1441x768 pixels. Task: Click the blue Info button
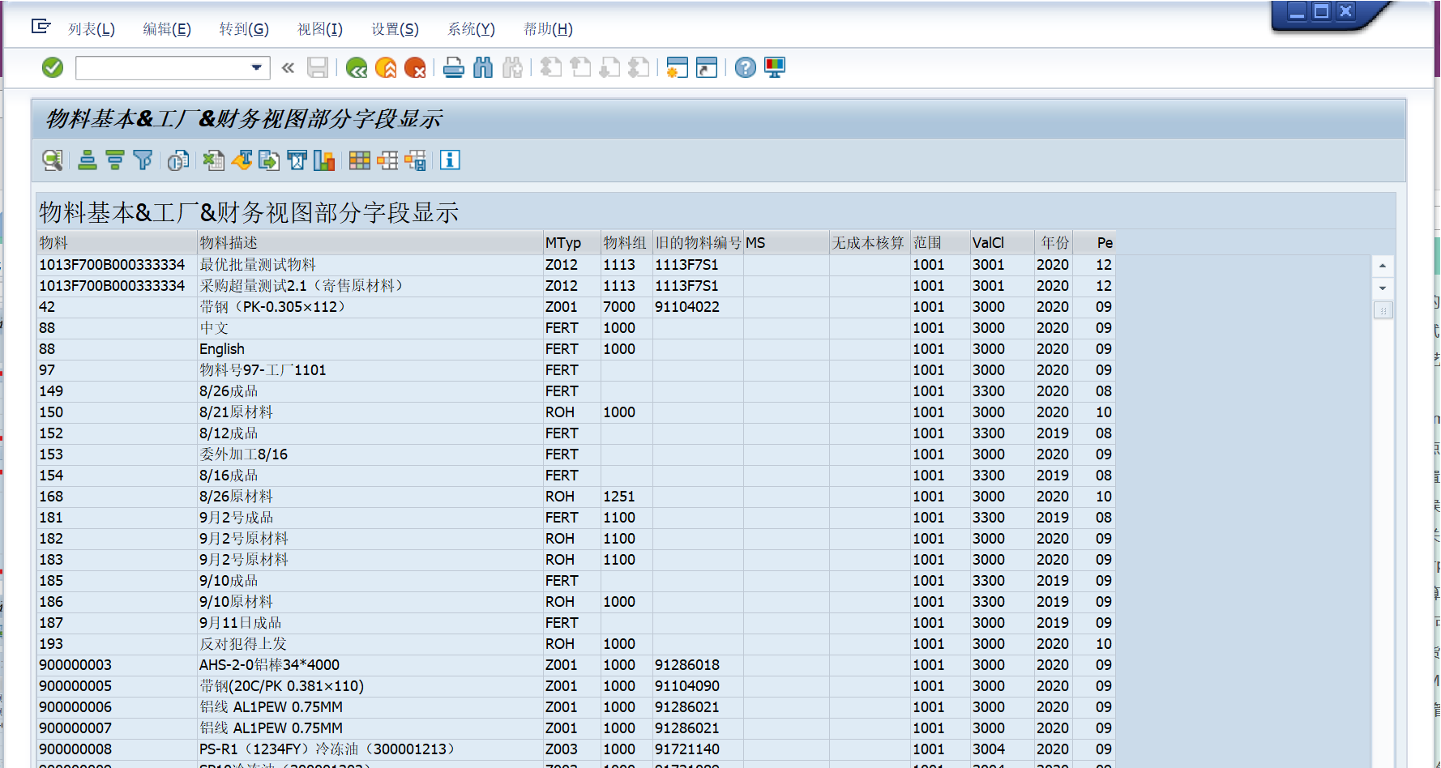(x=451, y=160)
